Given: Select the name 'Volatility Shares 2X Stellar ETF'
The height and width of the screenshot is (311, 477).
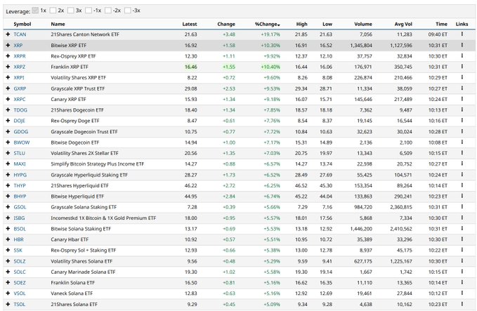Looking at the screenshot, I should (x=84, y=153).
